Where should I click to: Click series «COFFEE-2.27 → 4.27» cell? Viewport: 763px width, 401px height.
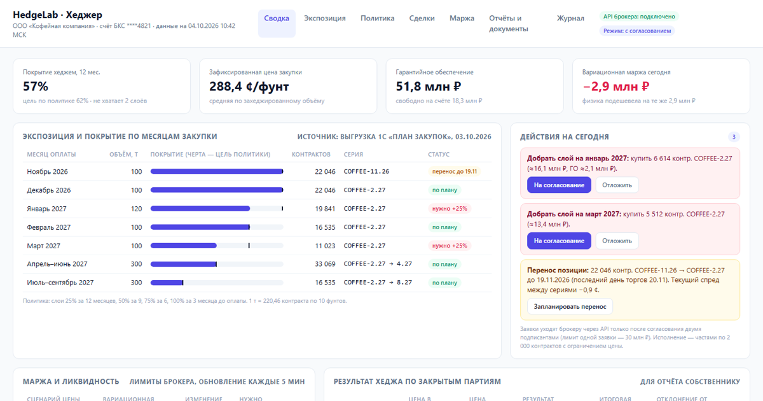coord(378,264)
